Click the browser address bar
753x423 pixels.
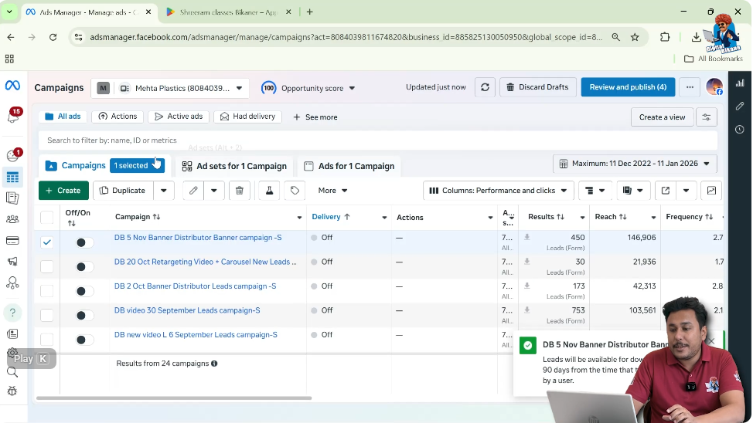click(346, 37)
